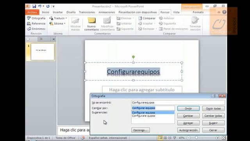Click the Cambiar button
The width and height of the screenshot is (250, 141).
pos(188,116)
